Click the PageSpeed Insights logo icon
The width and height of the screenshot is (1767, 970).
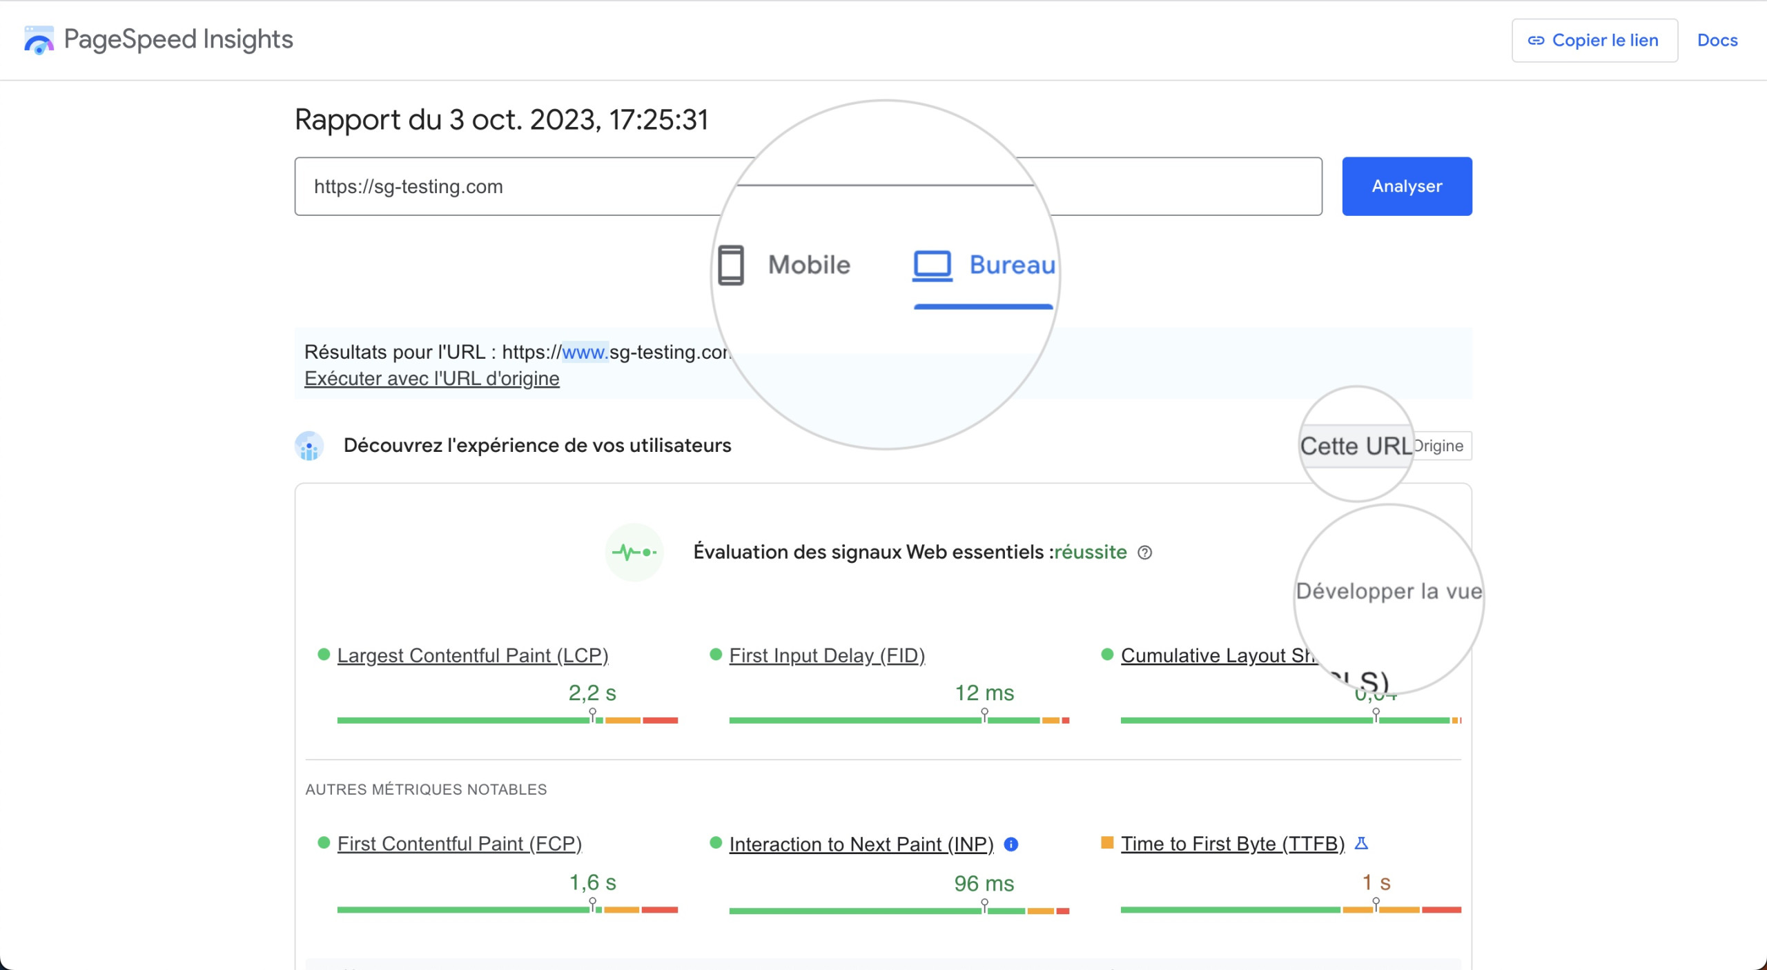pos(39,40)
